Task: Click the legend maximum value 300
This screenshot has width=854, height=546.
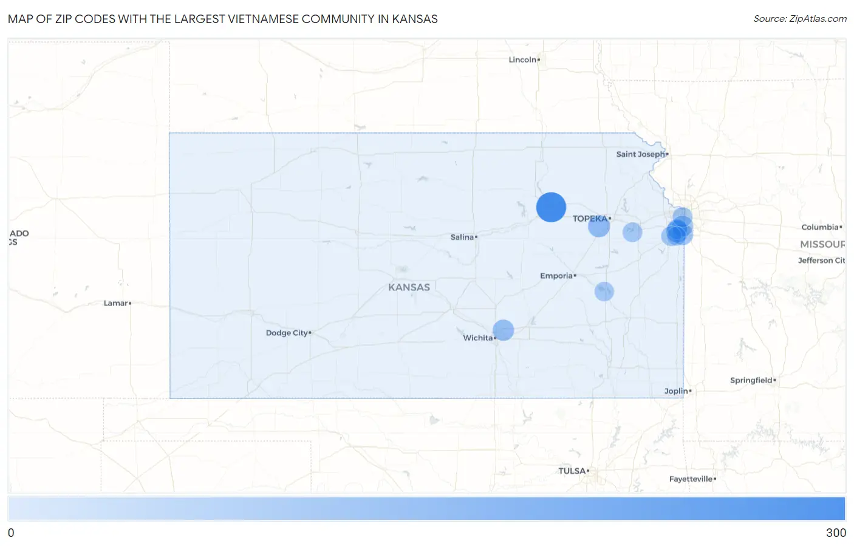Action: point(836,533)
